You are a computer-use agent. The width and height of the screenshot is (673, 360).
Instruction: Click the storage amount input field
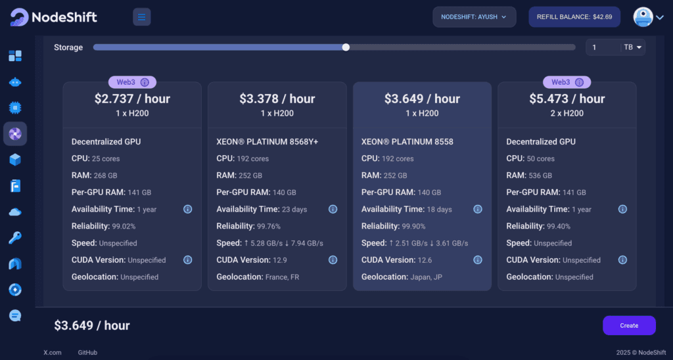tap(603, 47)
